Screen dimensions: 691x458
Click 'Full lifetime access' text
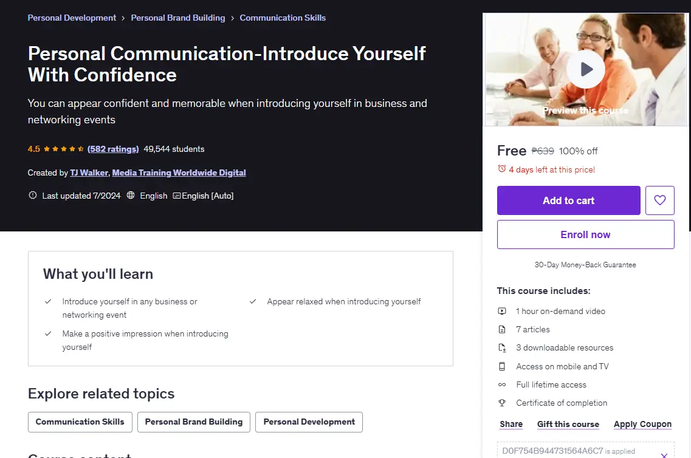coord(551,385)
